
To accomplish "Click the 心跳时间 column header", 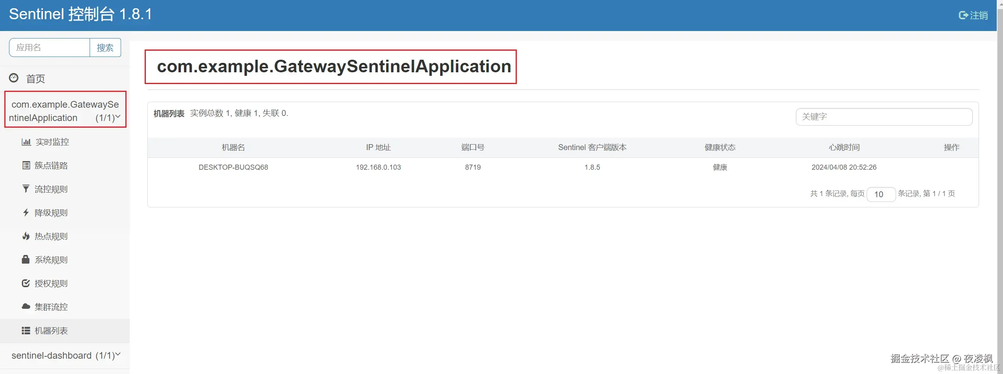I will [x=844, y=147].
